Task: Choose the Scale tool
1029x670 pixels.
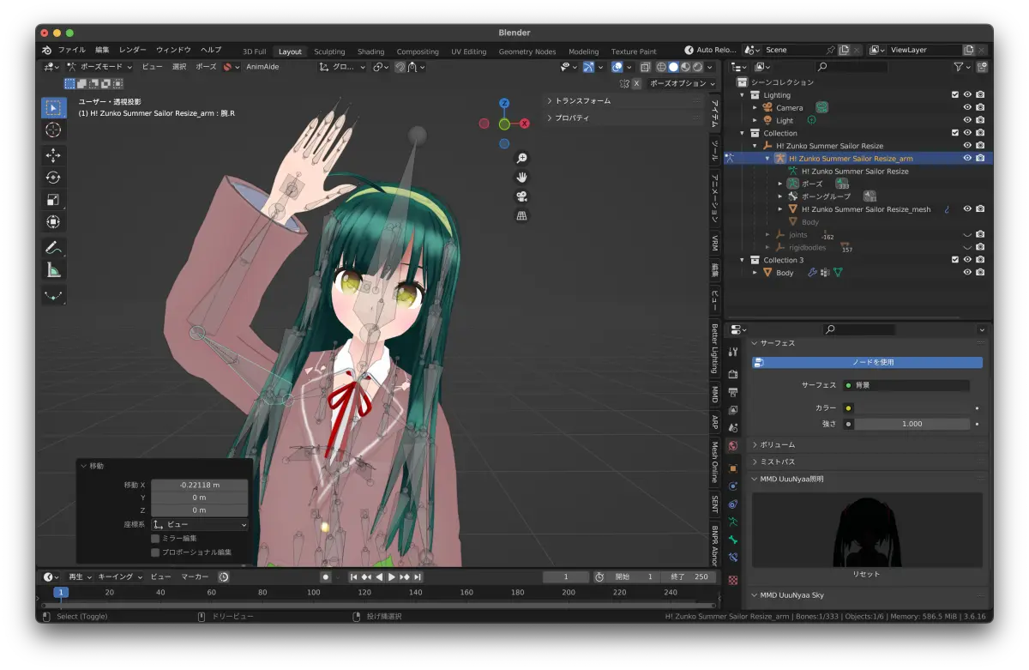Action: [x=53, y=200]
